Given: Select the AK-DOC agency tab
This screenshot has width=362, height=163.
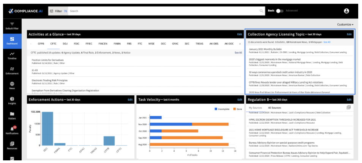Looking at the screenshot, I should pyautogui.click(x=229, y=43).
